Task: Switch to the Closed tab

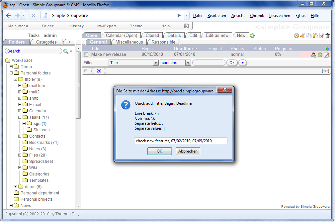Action: pyautogui.click(x=152, y=36)
